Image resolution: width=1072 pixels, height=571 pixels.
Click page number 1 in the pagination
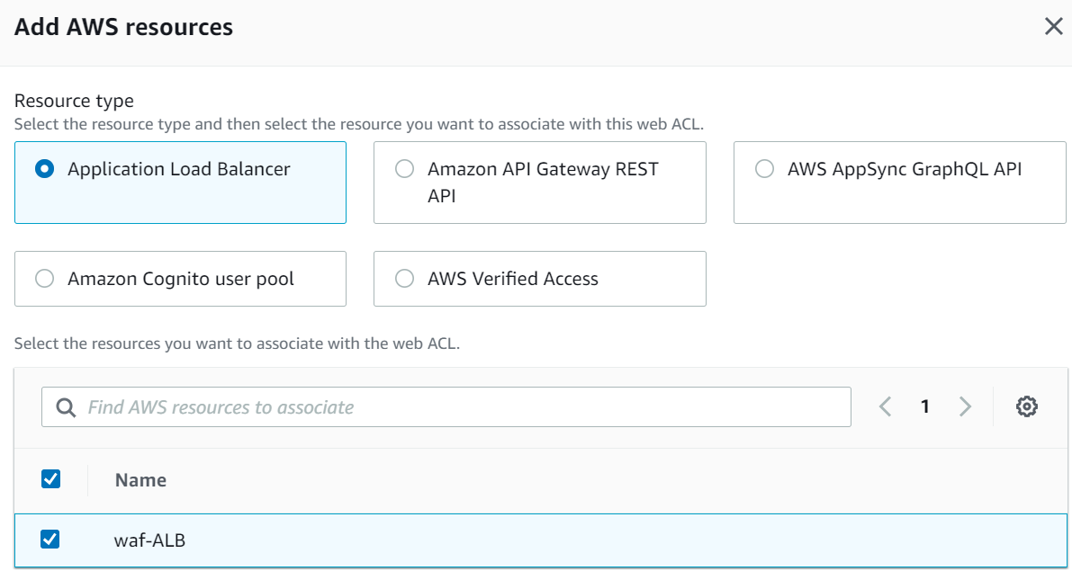tap(924, 406)
